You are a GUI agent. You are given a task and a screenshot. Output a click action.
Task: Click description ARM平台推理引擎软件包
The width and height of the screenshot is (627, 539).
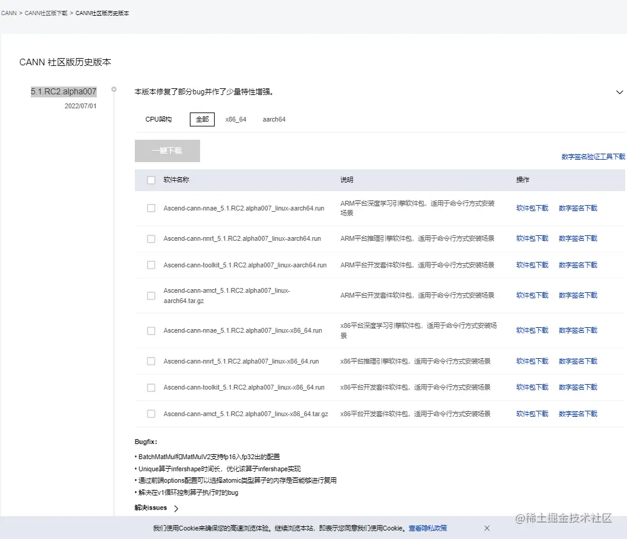point(417,239)
